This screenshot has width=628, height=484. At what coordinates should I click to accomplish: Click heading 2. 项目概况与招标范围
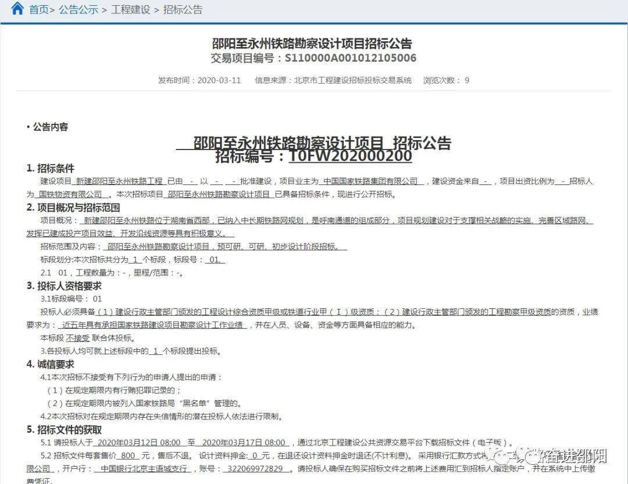tap(73, 208)
